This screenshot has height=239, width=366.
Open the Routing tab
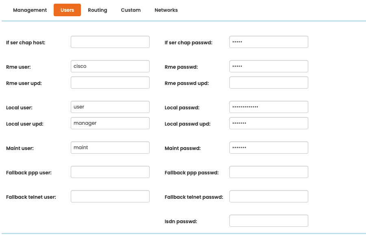[98, 10]
